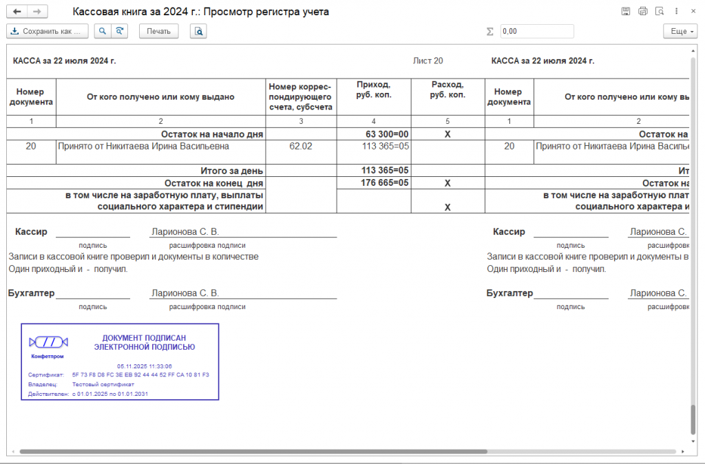Click the printer icon in title bar

(643, 11)
